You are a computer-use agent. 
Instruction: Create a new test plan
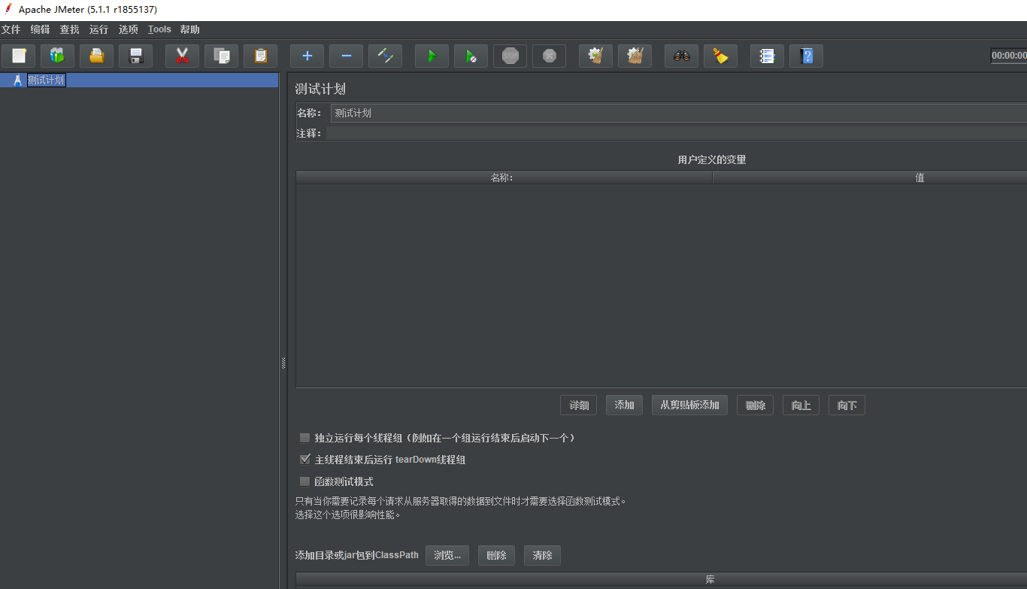click(18, 56)
